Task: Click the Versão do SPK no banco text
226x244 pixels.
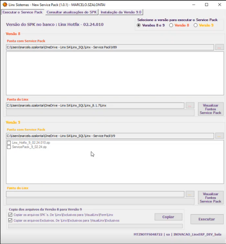Action: (55, 25)
